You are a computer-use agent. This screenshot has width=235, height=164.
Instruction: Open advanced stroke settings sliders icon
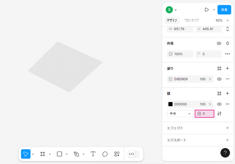pos(219,113)
